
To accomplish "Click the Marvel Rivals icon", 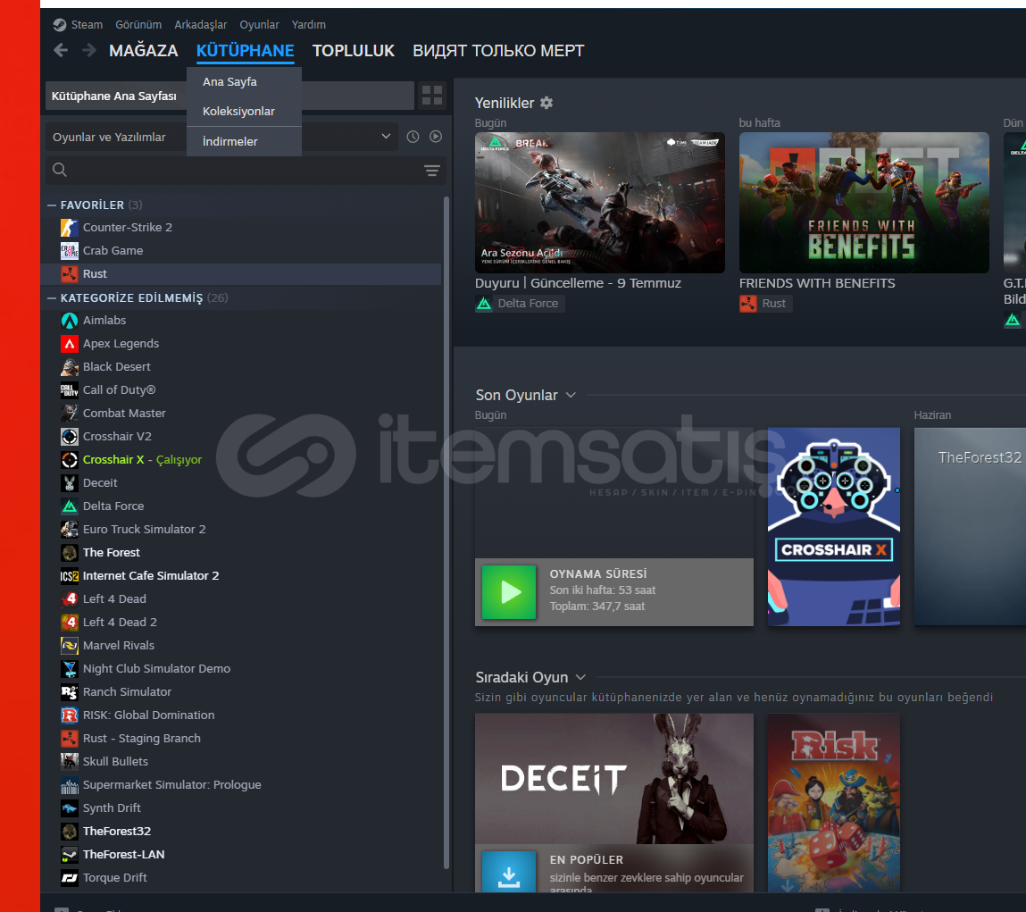I will click(x=70, y=646).
